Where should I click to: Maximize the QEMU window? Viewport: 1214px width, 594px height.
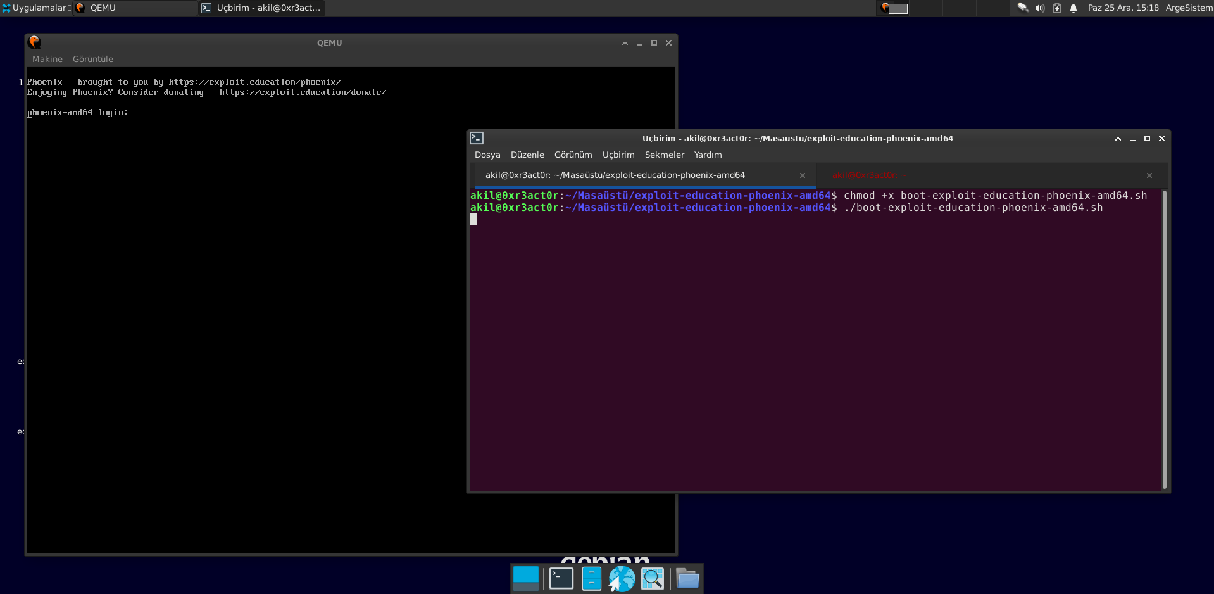point(654,43)
